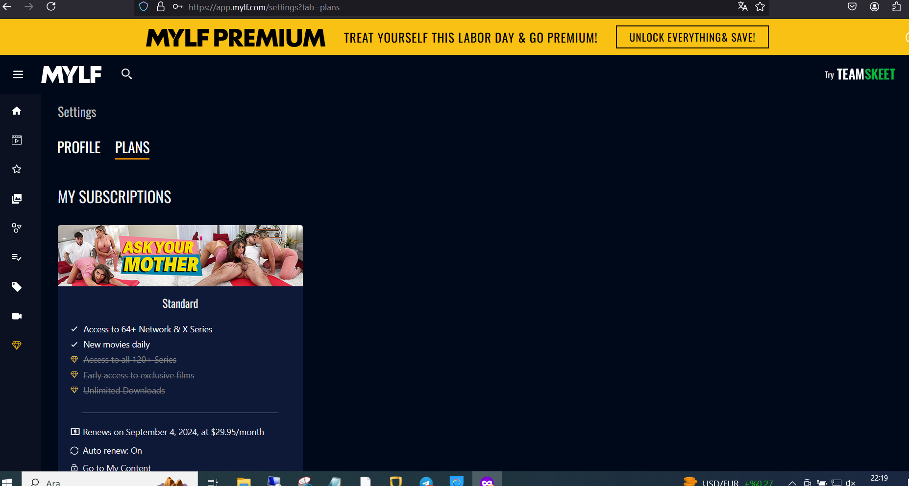Open the hamburger menu icon
Image resolution: width=909 pixels, height=486 pixels.
pos(18,74)
